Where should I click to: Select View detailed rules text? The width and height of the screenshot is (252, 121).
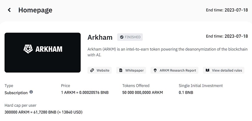pyautogui.click(x=227, y=70)
